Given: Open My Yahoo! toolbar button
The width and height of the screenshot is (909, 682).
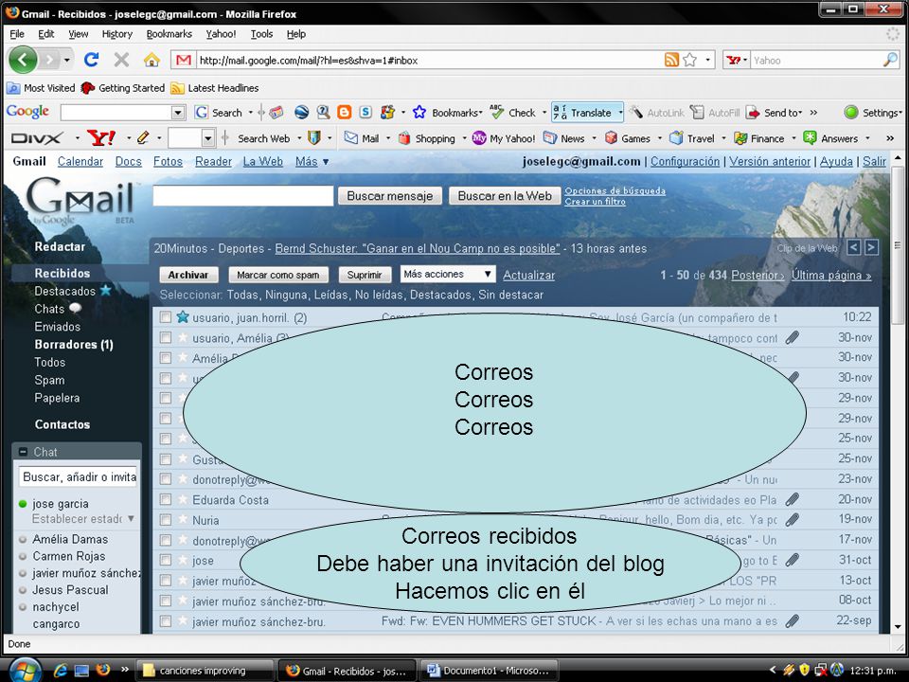Looking at the screenshot, I should click(504, 138).
